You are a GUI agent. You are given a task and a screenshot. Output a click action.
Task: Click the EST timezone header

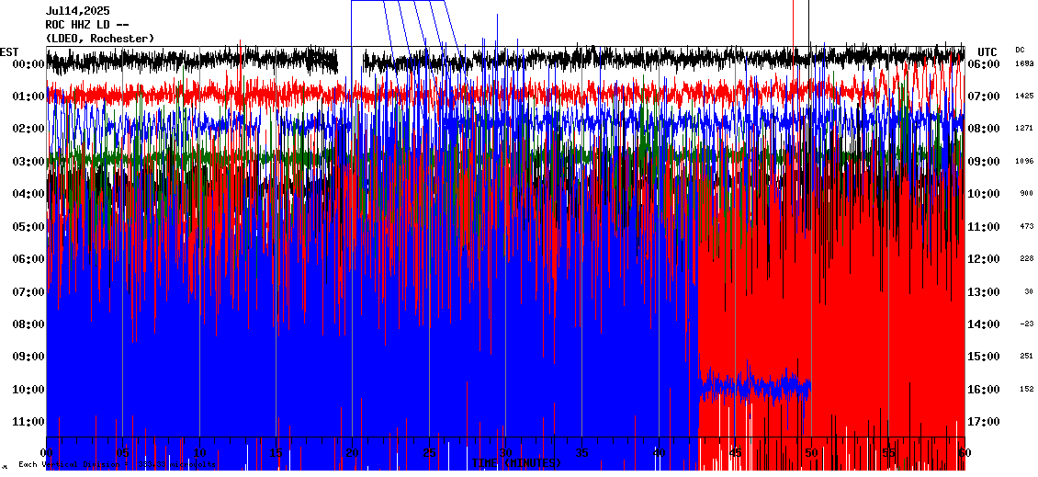click(x=9, y=51)
